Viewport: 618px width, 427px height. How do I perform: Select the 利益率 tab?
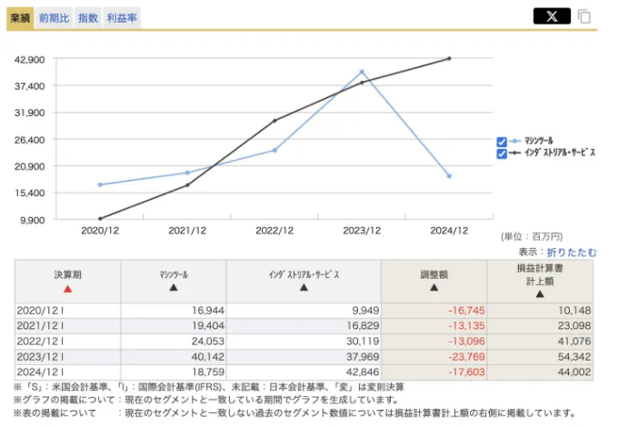122,17
